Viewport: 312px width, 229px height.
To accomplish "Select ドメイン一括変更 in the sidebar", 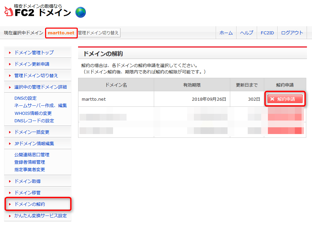I will [32, 132].
